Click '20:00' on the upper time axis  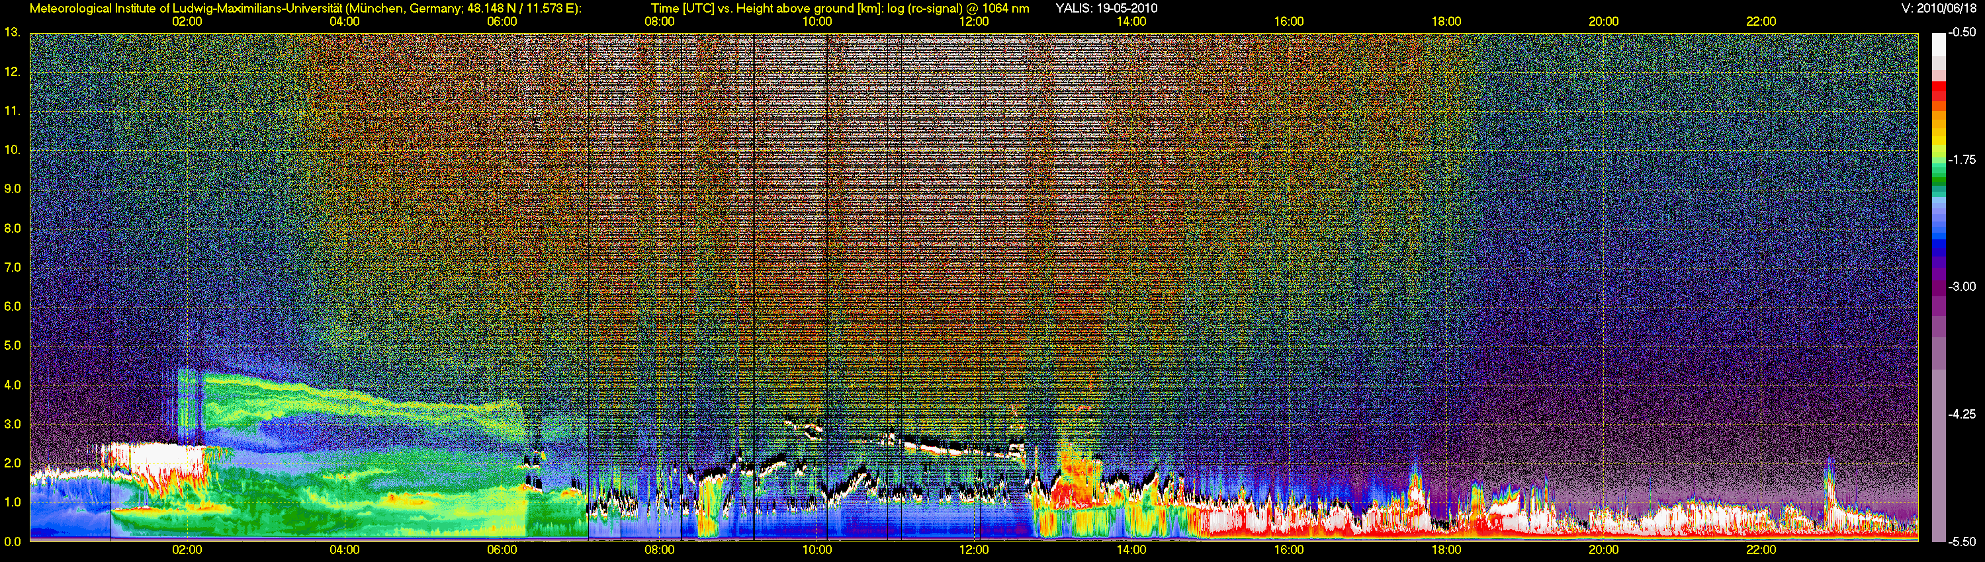1604,22
